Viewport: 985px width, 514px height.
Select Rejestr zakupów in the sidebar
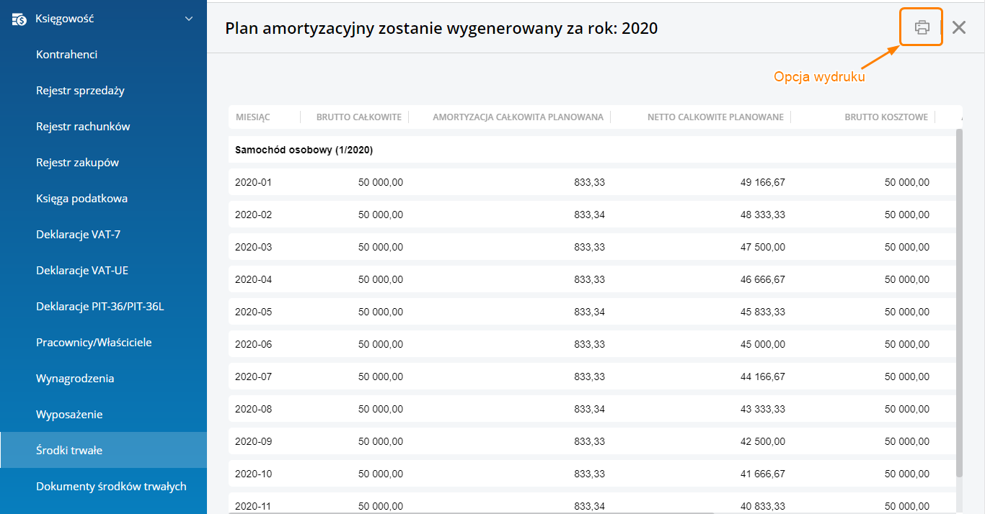pyautogui.click(x=77, y=163)
